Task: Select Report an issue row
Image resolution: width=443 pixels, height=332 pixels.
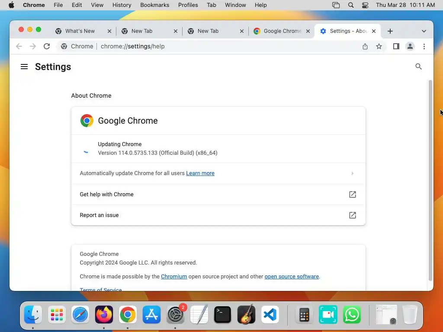Action: click(218, 215)
